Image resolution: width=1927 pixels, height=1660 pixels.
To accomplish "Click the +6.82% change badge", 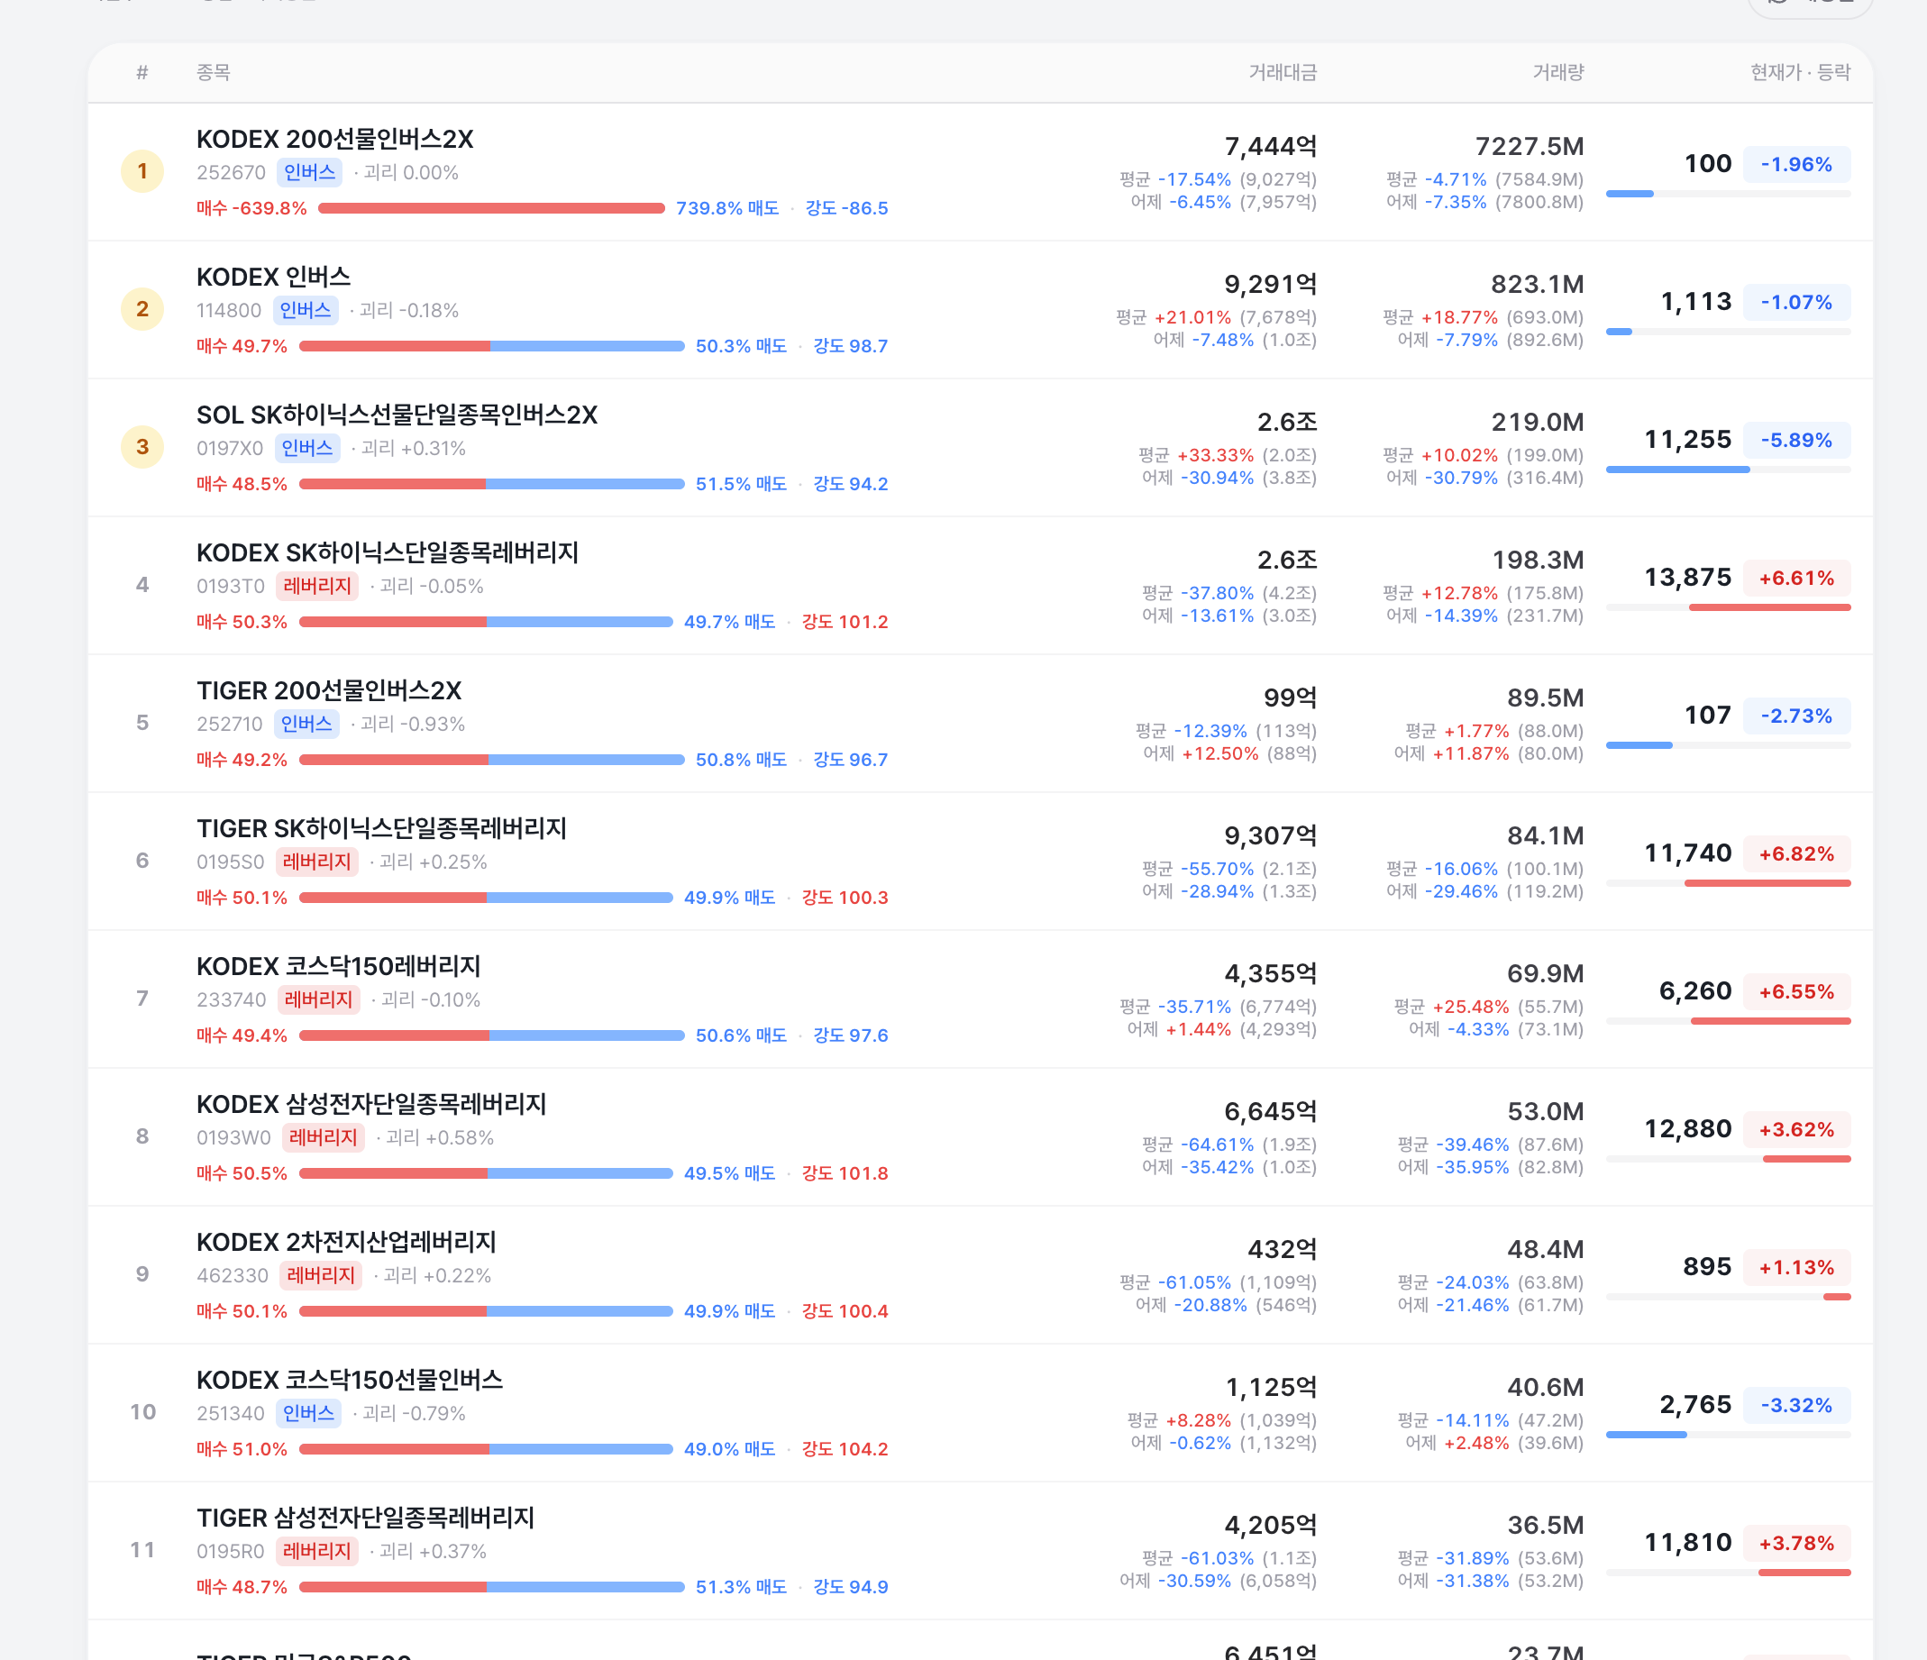I will [x=1796, y=853].
